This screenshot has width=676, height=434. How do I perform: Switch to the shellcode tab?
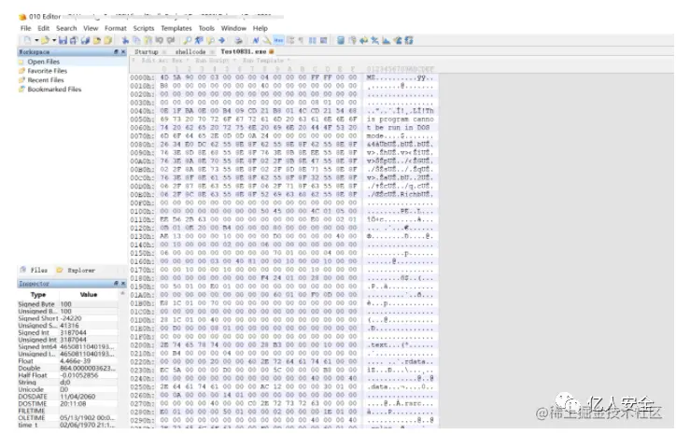pyautogui.click(x=190, y=51)
